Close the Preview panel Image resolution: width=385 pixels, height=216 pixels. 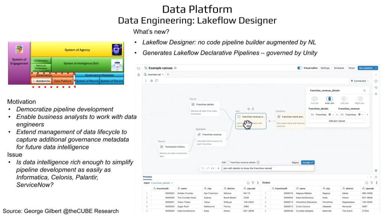pyautogui.click(x=376, y=177)
